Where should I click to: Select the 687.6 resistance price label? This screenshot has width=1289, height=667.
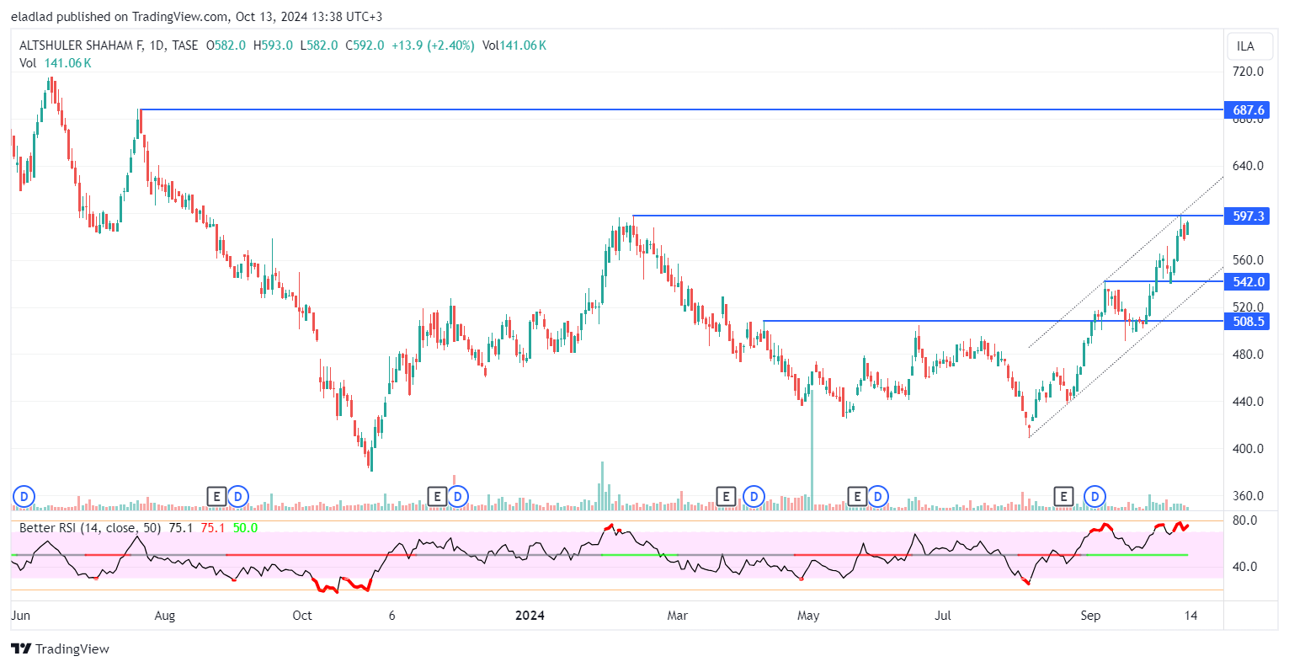click(x=1248, y=110)
